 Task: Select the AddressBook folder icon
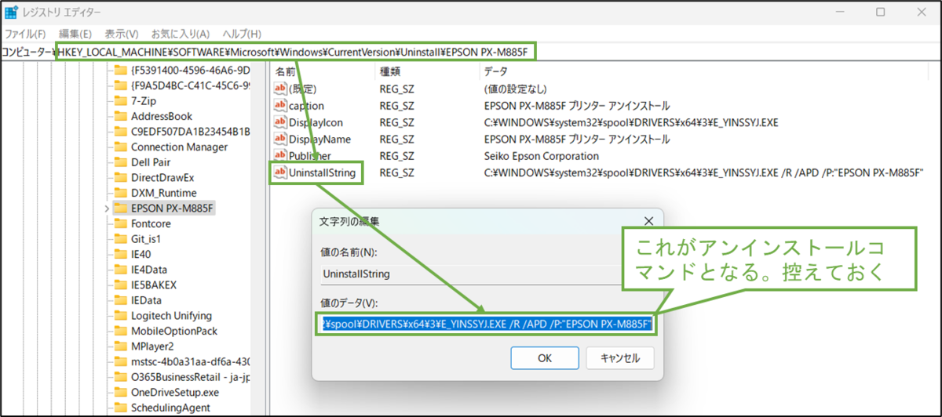coord(120,116)
